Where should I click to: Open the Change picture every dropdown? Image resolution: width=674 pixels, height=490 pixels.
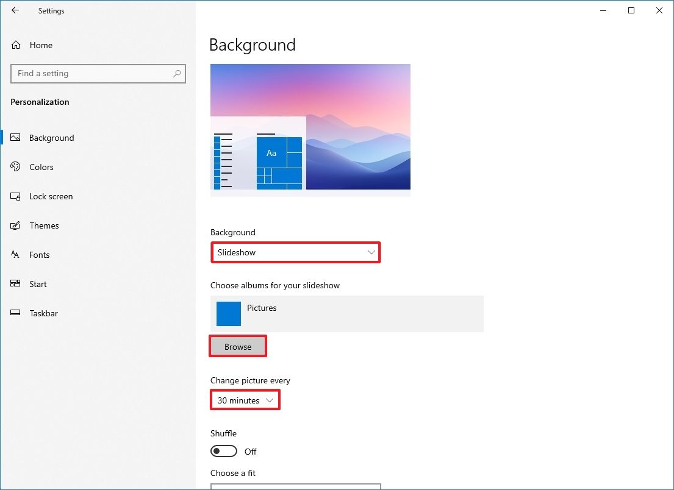245,400
